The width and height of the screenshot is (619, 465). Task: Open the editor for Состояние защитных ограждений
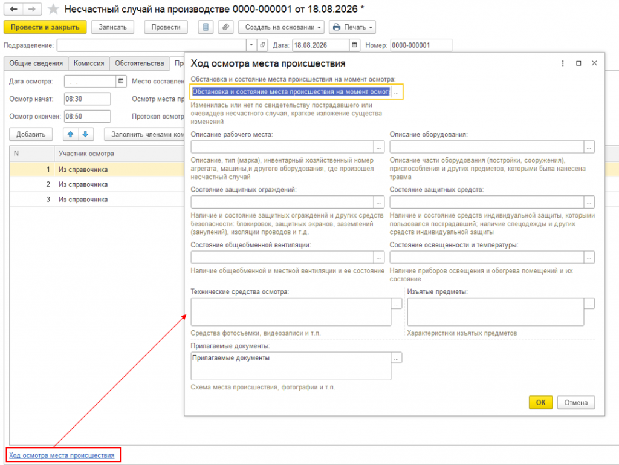[x=379, y=202]
